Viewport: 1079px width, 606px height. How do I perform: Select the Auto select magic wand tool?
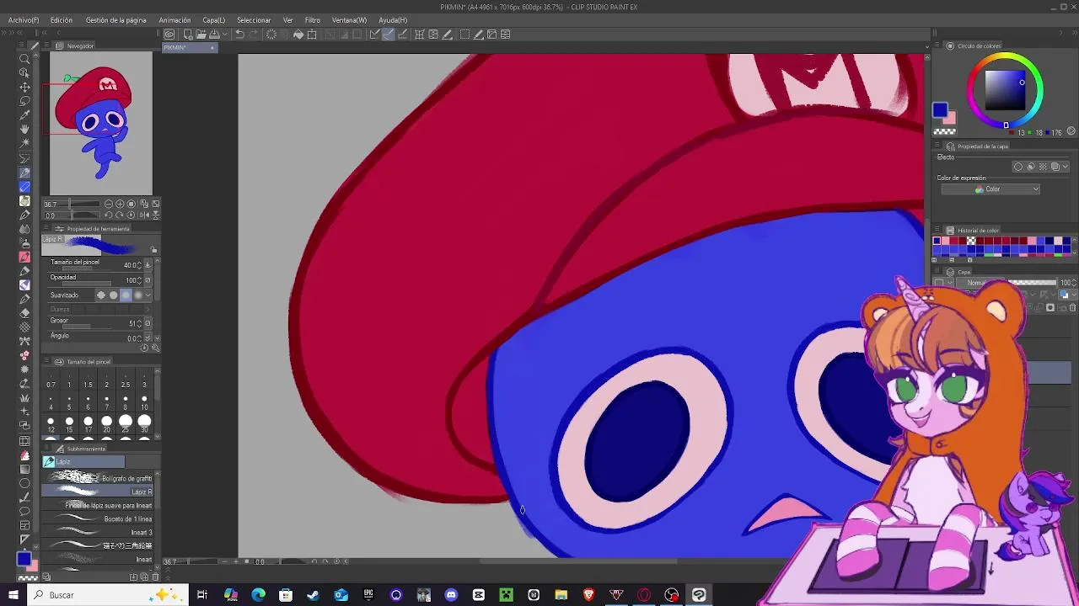[x=24, y=143]
